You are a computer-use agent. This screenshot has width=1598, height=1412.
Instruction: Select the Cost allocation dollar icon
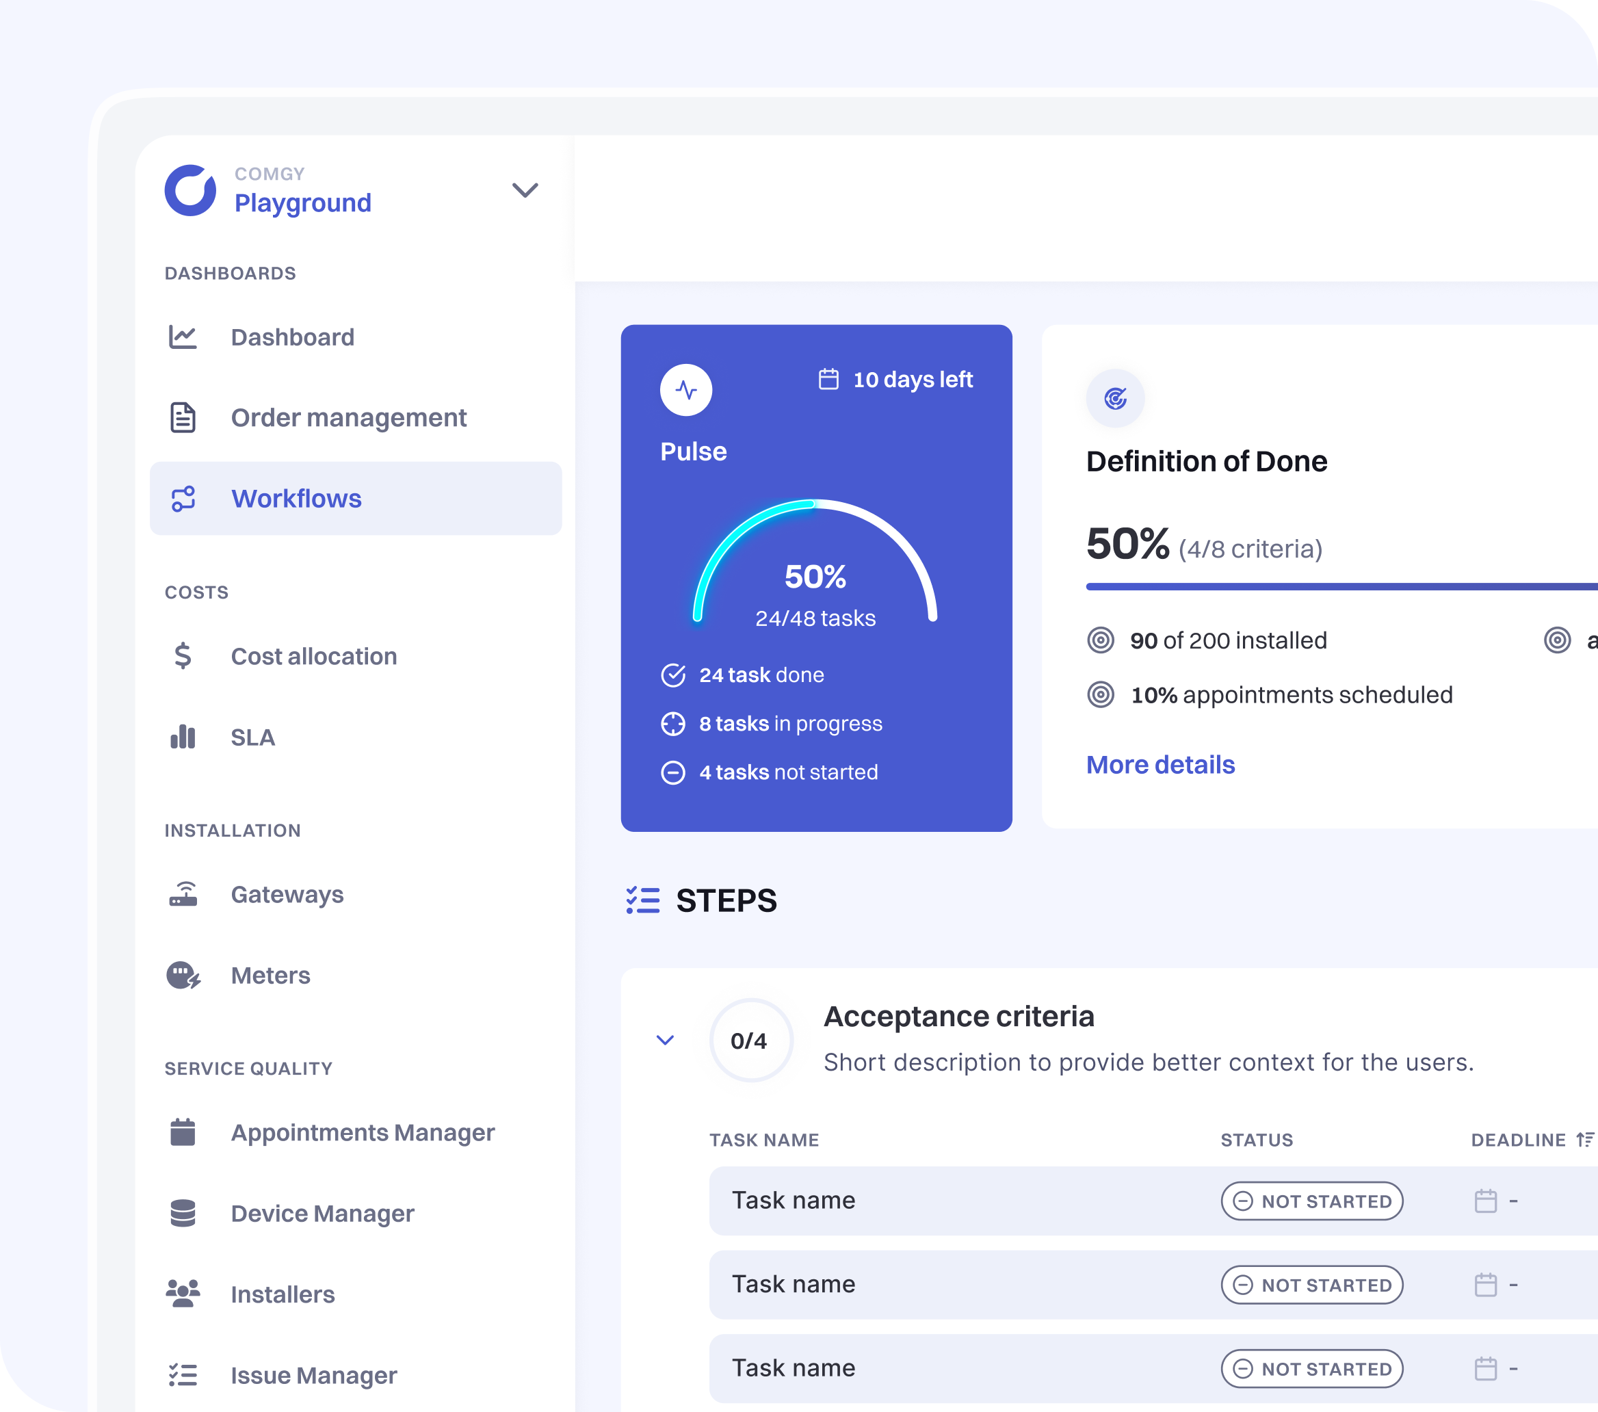(183, 656)
